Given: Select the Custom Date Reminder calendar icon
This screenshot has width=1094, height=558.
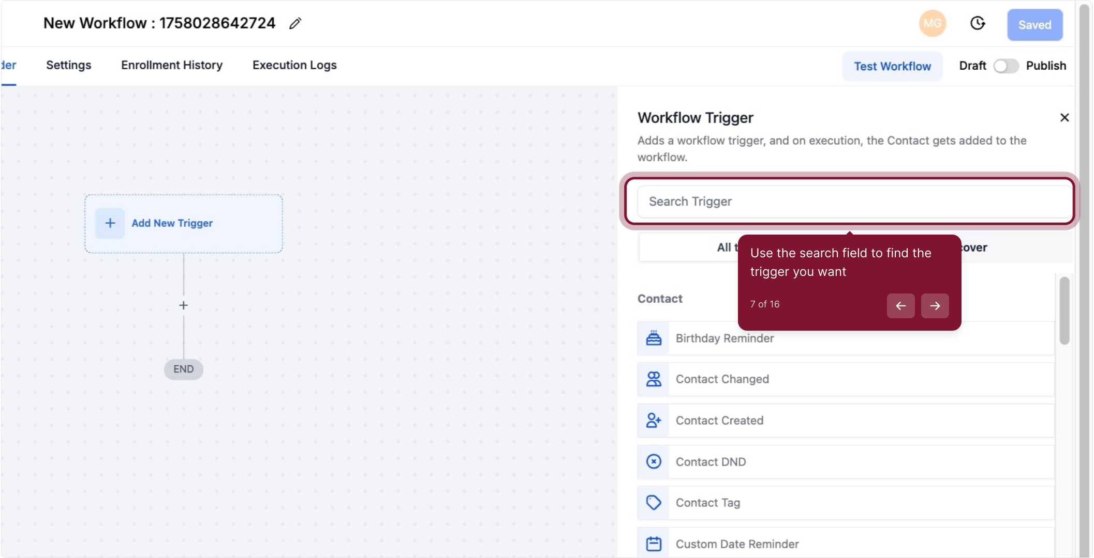Looking at the screenshot, I should [x=654, y=544].
